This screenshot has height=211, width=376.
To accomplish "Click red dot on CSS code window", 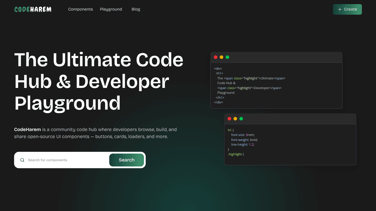I will pyautogui.click(x=229, y=119).
